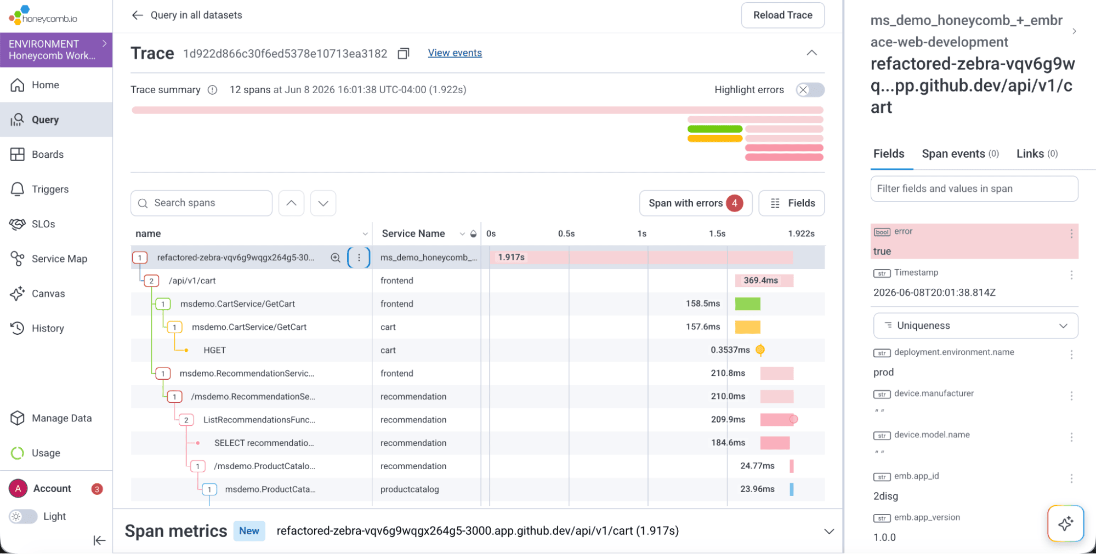Zoom into the root span with the magnifier icon

(x=336, y=258)
